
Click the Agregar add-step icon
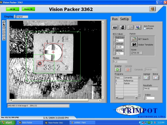(x=146, y=78)
